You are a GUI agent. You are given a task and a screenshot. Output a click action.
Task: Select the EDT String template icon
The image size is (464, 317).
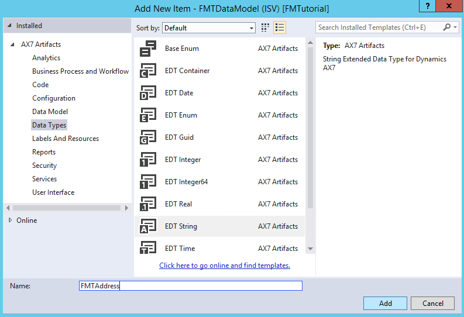[x=147, y=226]
